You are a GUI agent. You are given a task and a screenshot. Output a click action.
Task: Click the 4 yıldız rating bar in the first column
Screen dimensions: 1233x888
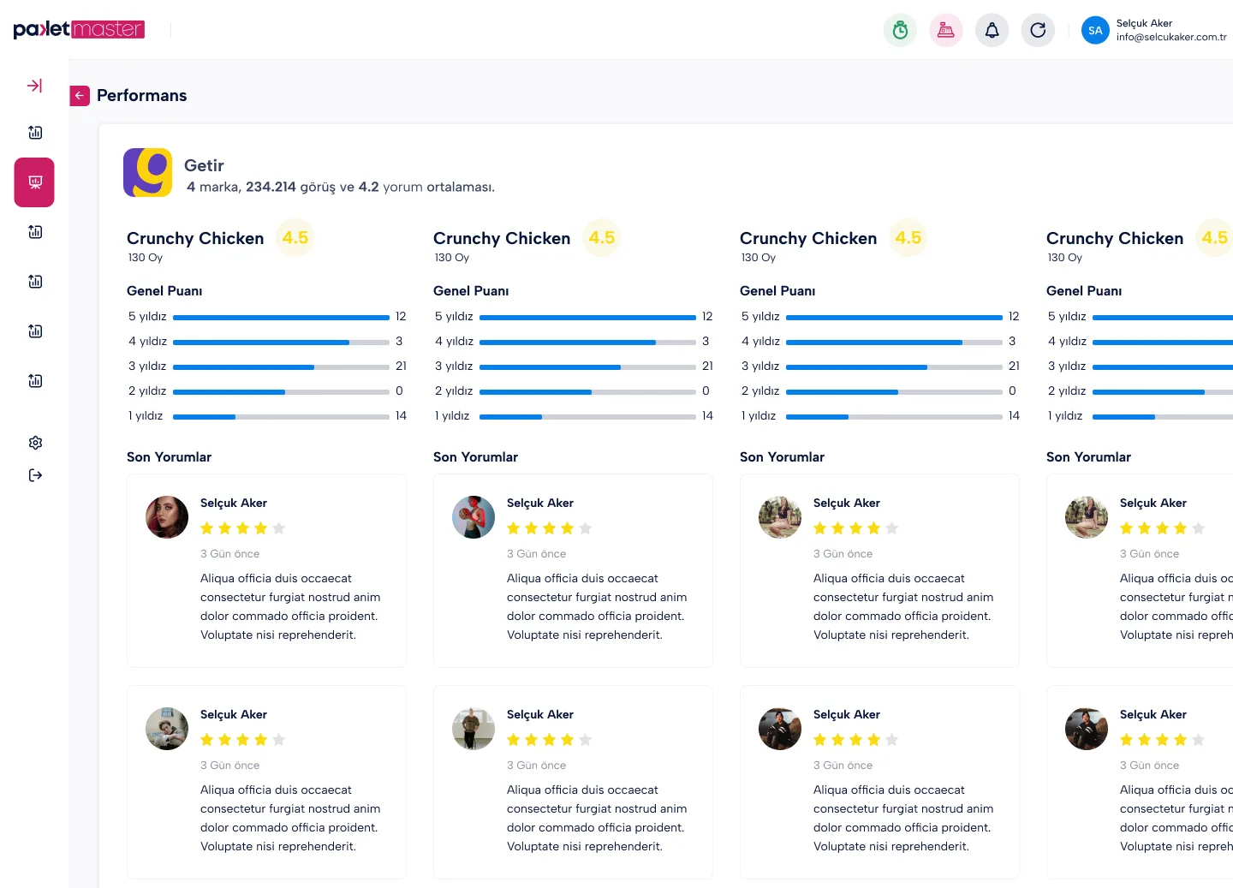(x=281, y=343)
